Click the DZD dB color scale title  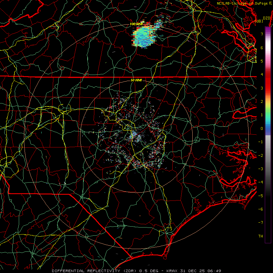(x=263, y=19)
